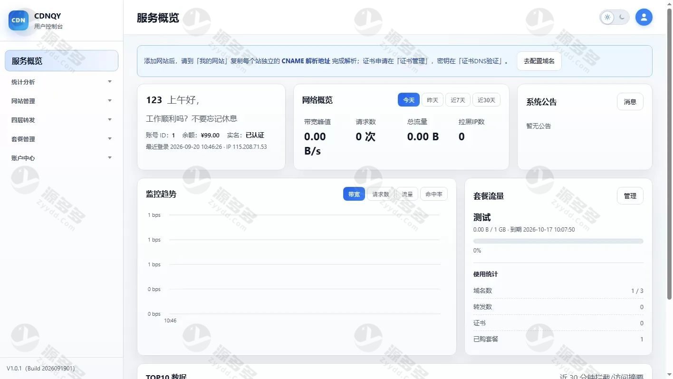
Task: Select 昨天 in network overview
Action: [433, 100]
